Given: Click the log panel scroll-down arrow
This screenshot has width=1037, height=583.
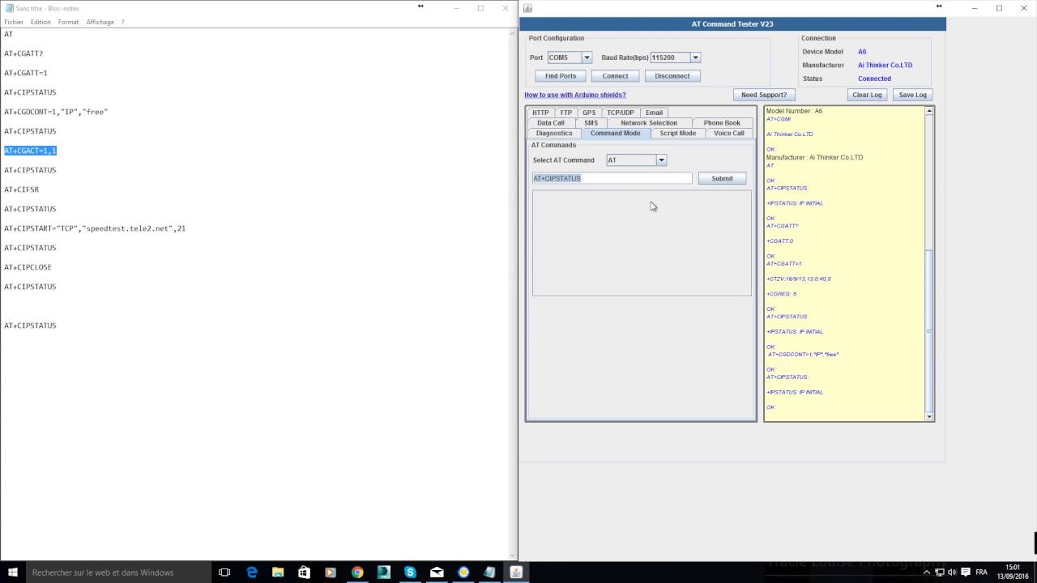Looking at the screenshot, I should 929,416.
